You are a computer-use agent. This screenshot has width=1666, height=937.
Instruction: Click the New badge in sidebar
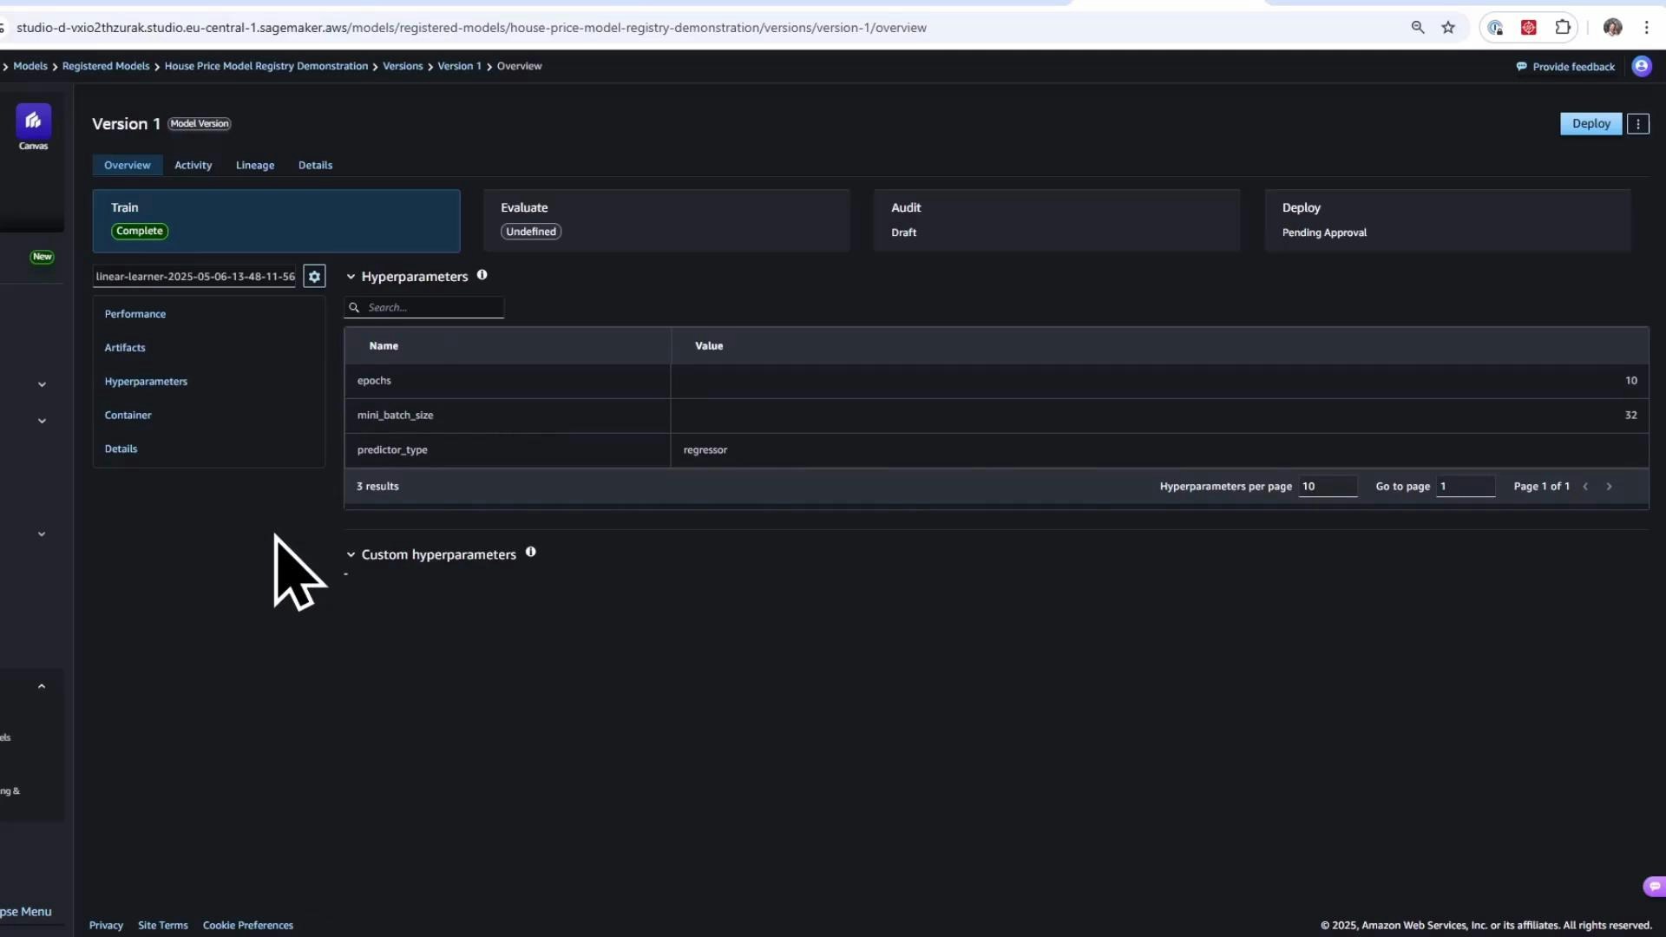(42, 257)
